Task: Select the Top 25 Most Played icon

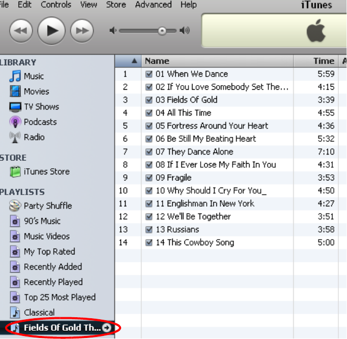Action: (15, 297)
